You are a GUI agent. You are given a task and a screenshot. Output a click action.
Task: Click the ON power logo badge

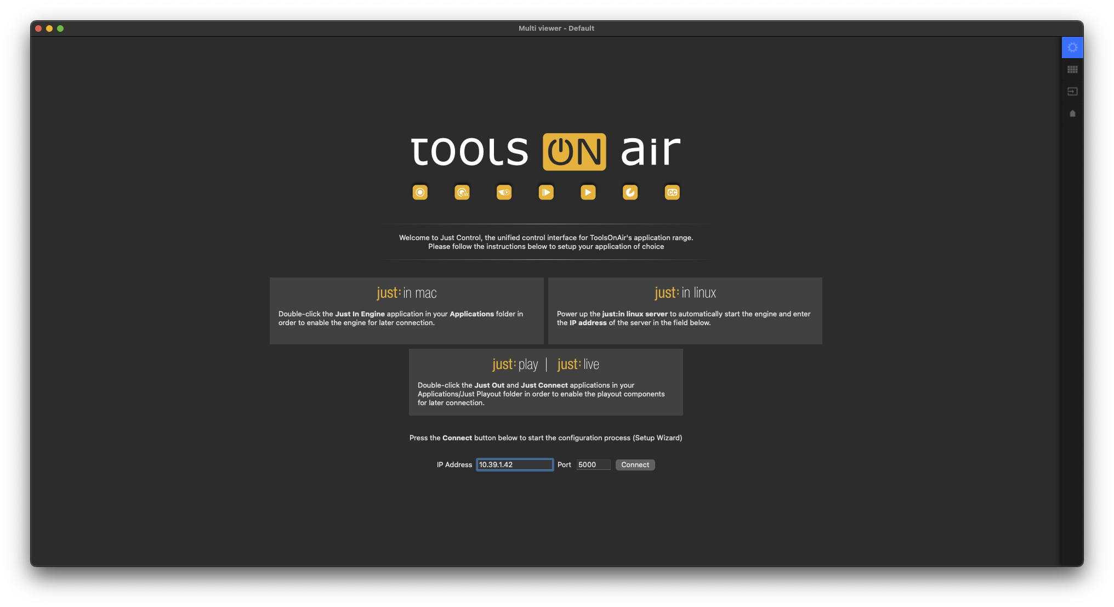point(575,152)
